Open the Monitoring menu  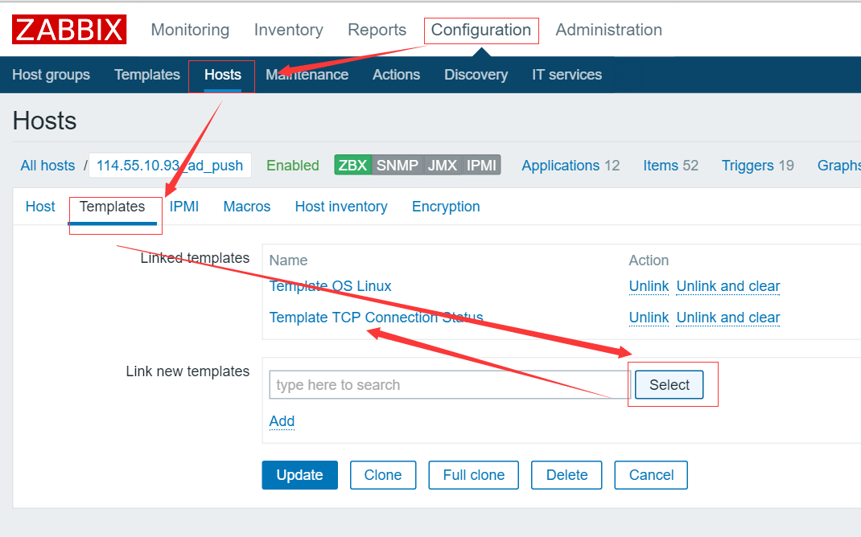tap(190, 30)
